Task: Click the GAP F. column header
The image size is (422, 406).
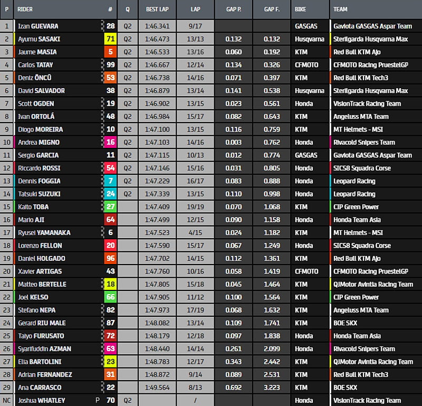Action: click(271, 10)
